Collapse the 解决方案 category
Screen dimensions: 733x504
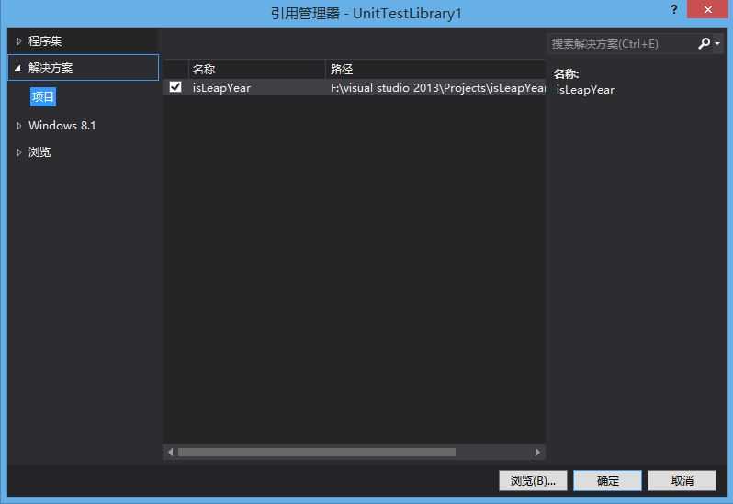pyautogui.click(x=17, y=68)
